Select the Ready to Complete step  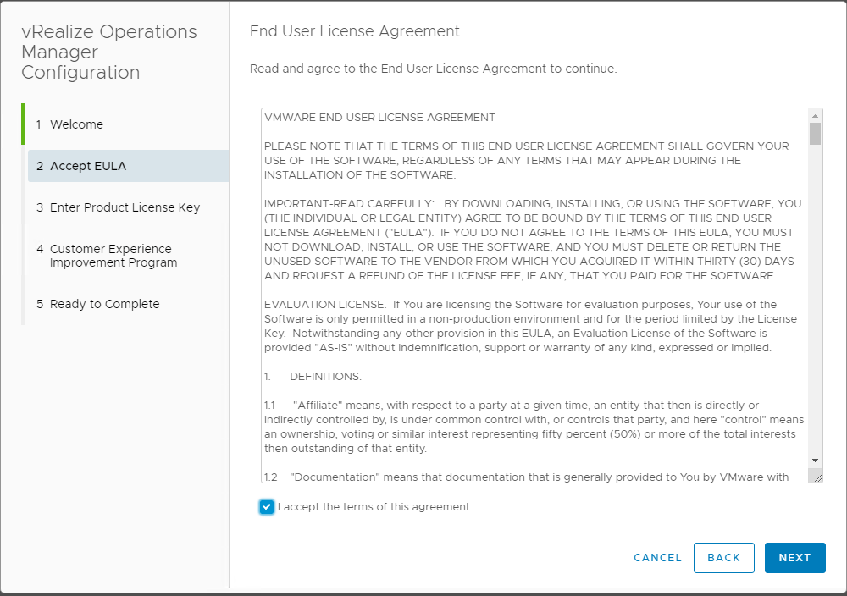[x=104, y=304]
